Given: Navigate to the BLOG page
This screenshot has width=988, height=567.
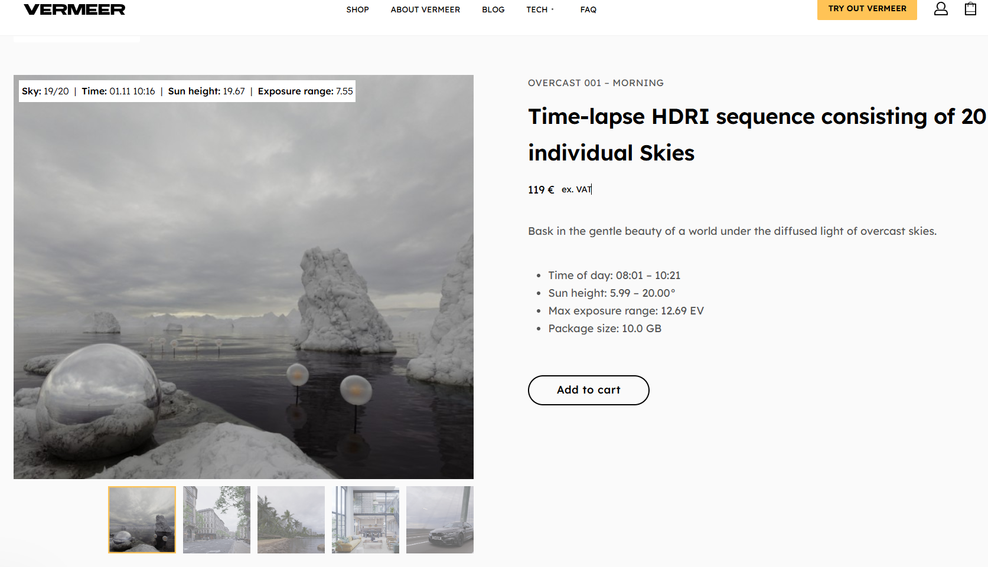Looking at the screenshot, I should 493,10.
